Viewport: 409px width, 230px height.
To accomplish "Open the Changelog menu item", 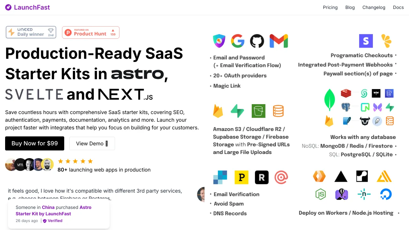I will (x=374, y=7).
